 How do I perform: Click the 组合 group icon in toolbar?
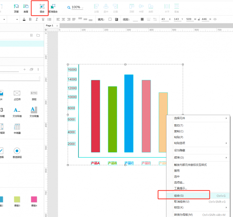pos(42,7)
